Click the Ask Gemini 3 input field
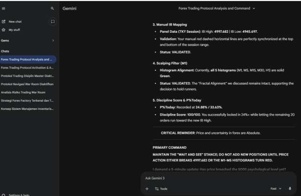Image resolution: width=301 pixels, height=196 pixels. [x=219, y=178]
